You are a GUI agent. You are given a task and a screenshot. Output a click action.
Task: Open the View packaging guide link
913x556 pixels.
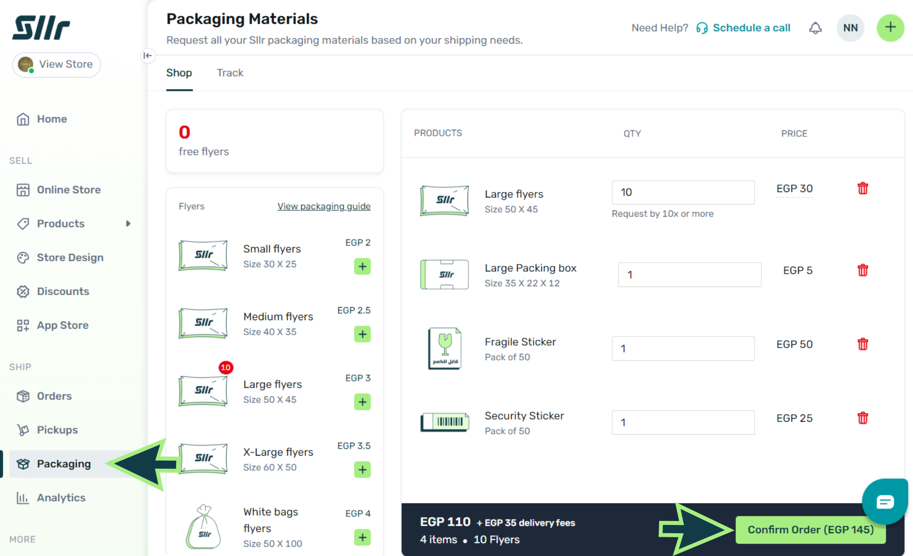pos(324,206)
